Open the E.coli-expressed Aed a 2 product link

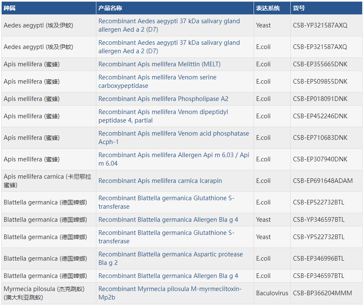coord(169,47)
